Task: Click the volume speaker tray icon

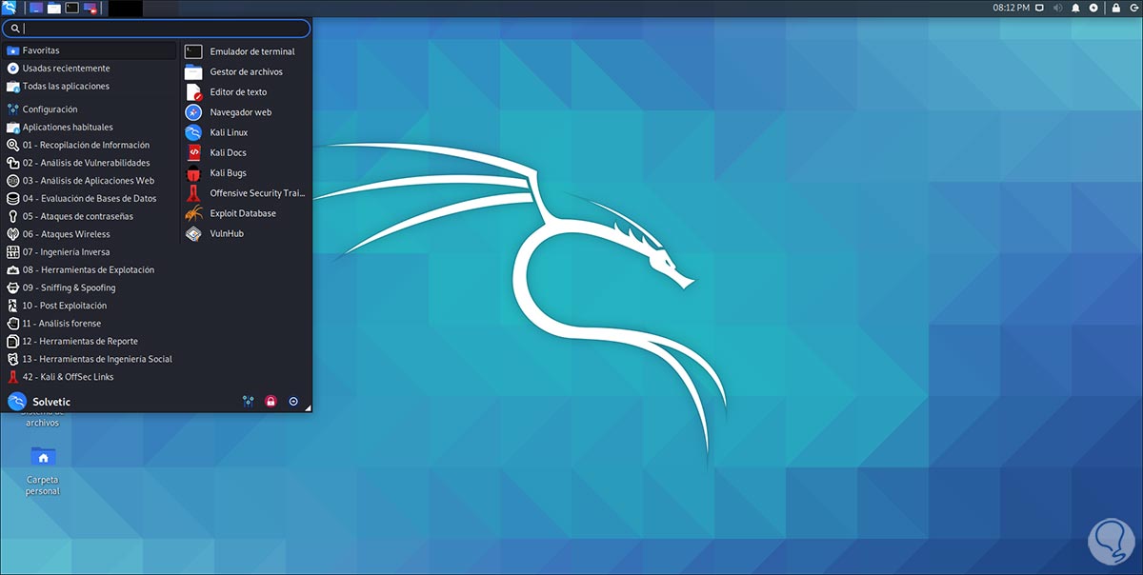Action: (1058, 8)
